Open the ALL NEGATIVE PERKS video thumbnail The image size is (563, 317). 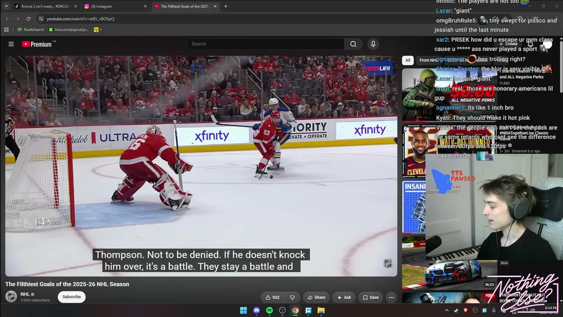point(450,95)
